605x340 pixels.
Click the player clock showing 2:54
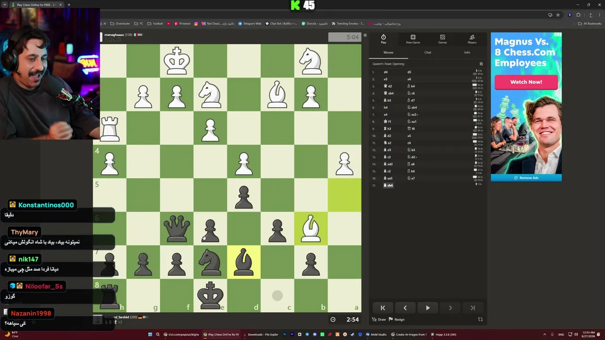click(352, 320)
